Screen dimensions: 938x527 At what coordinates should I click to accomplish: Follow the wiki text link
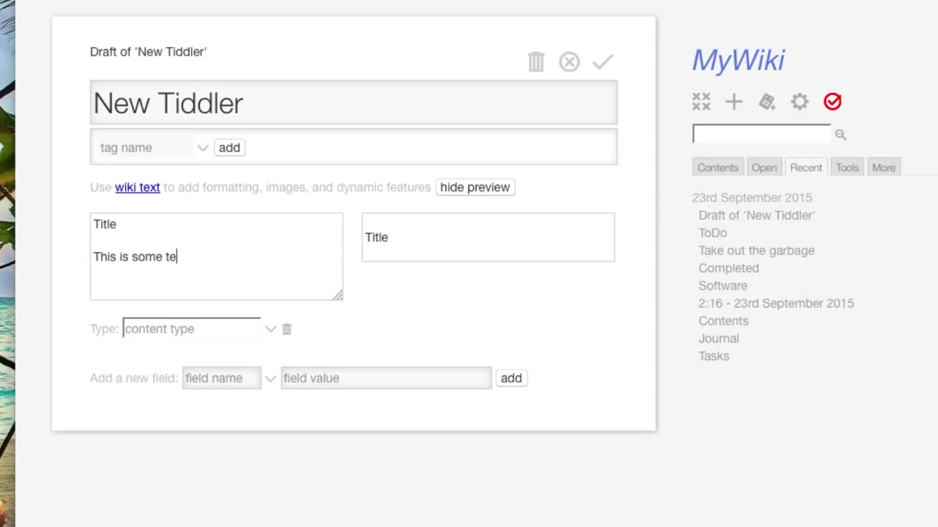[137, 187]
